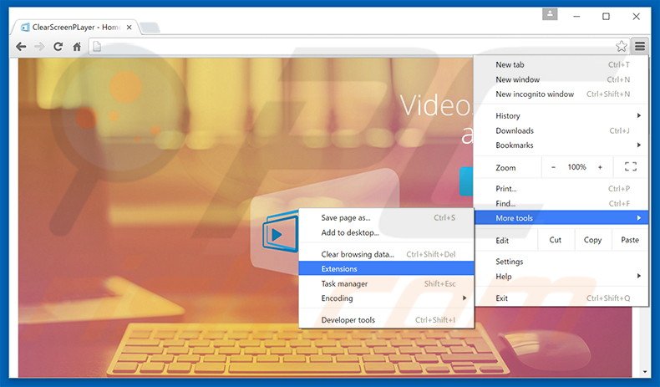
Task: Open the Task manager entry
Action: pos(386,284)
